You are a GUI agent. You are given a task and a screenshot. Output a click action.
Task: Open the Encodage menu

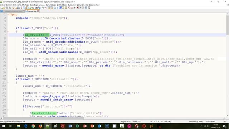pyautogui.click(x=34, y=5)
